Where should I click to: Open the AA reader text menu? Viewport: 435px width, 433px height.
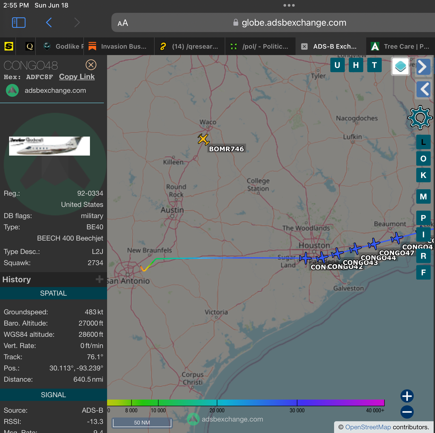point(123,23)
